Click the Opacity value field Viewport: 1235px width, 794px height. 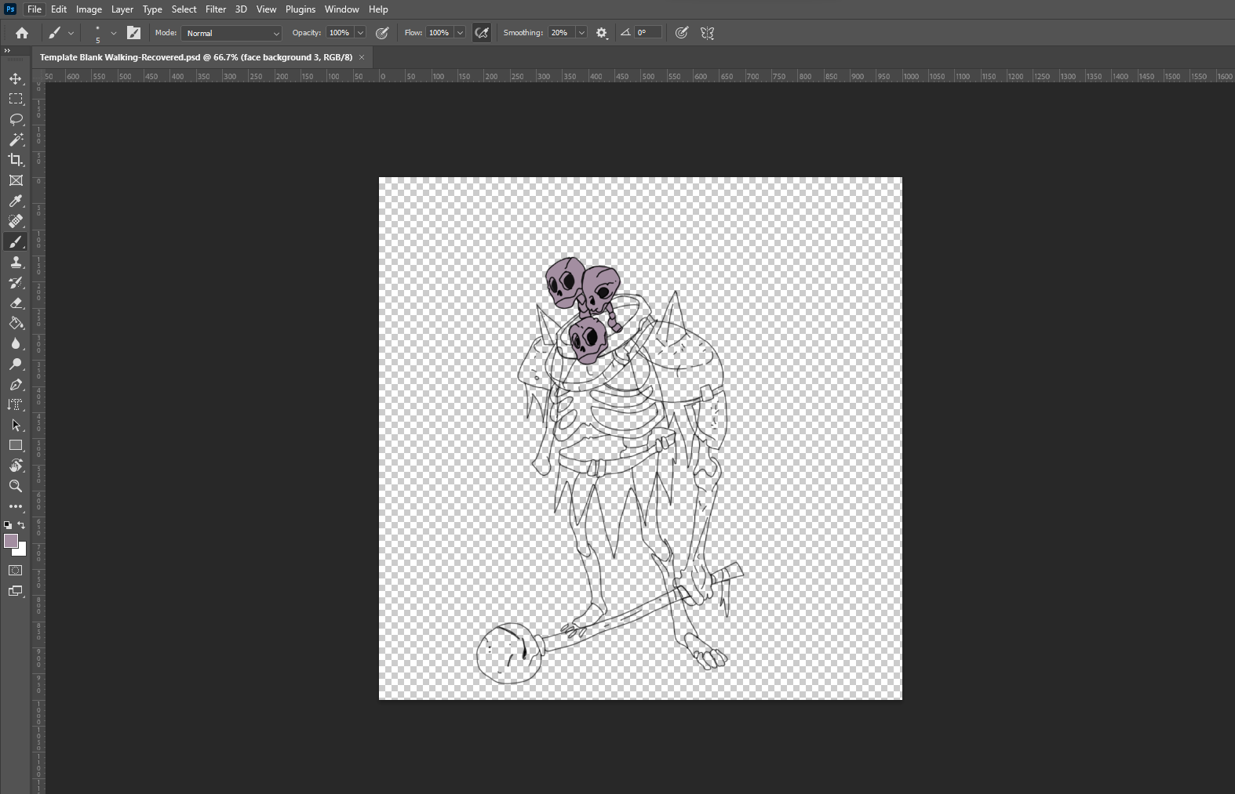pos(340,33)
